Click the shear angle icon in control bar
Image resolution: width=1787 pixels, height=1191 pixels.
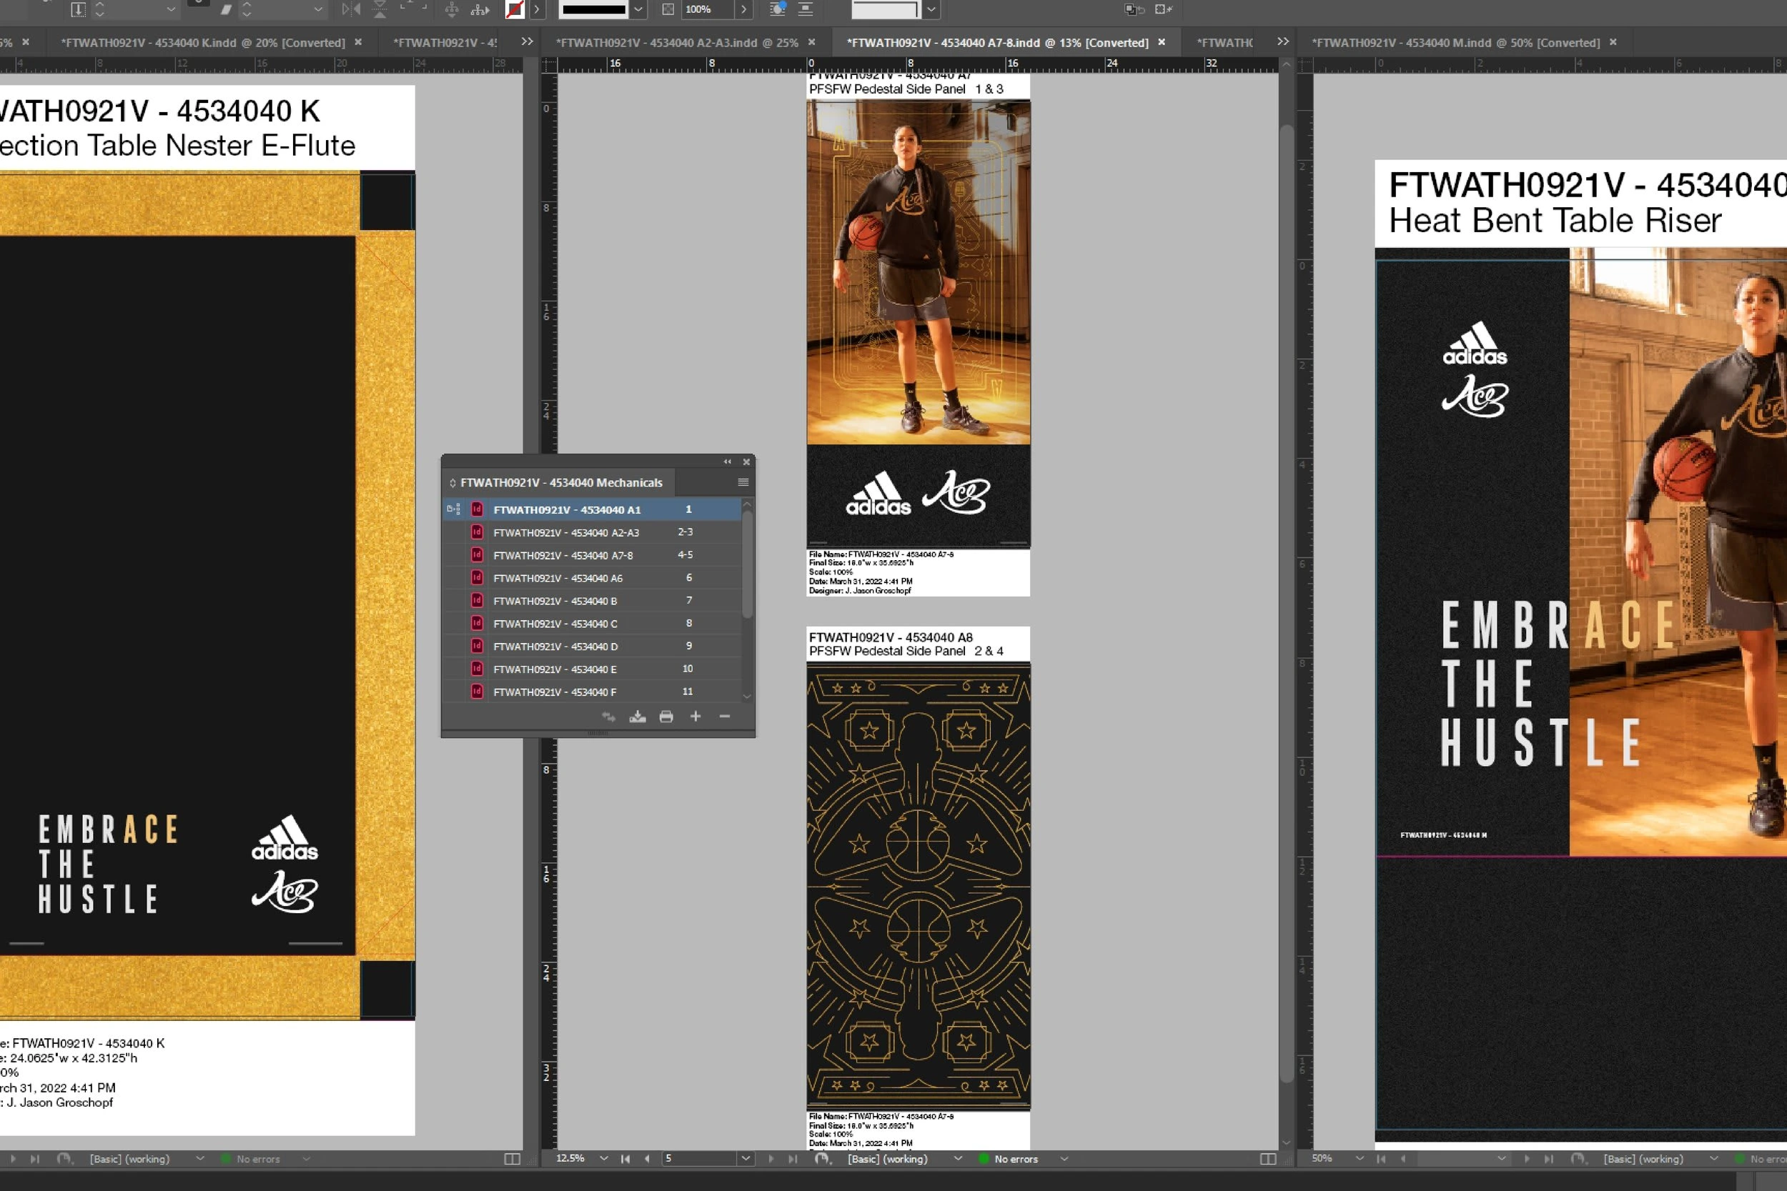(x=227, y=9)
